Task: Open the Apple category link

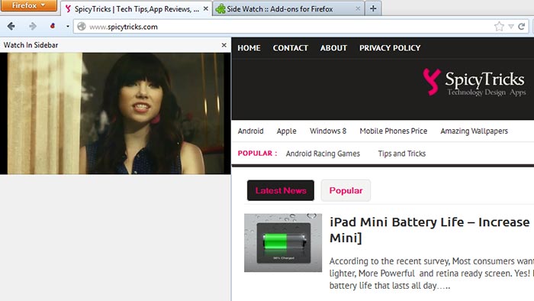Action: [286, 131]
